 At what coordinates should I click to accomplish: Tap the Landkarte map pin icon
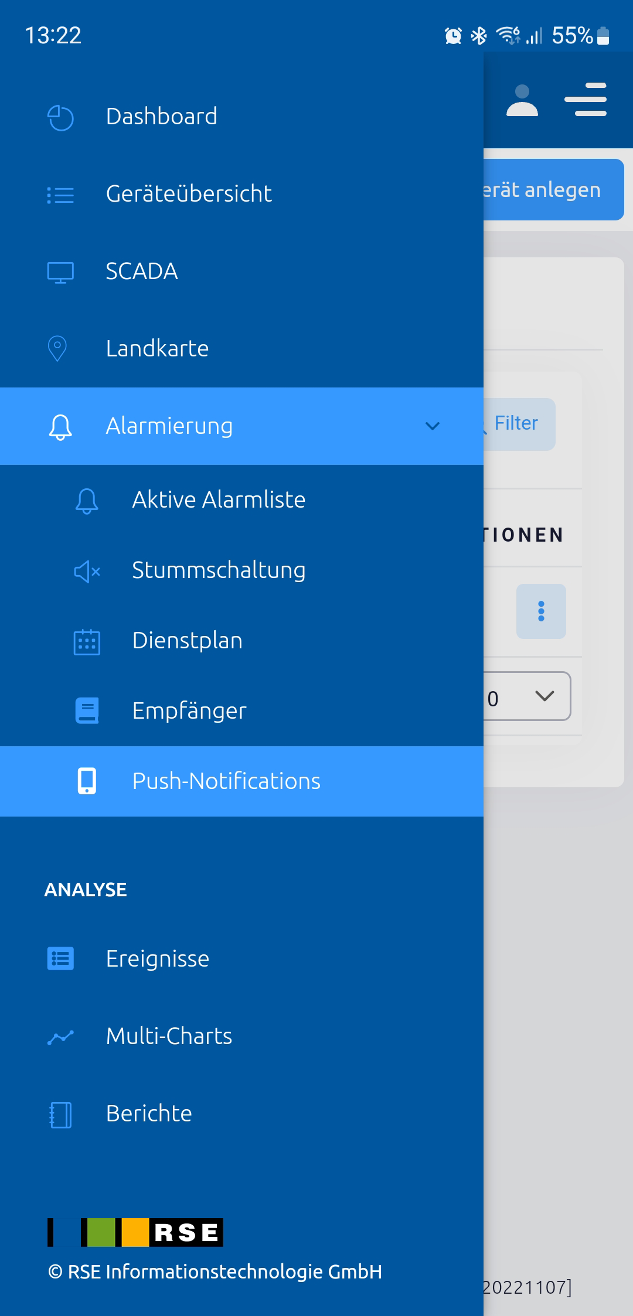[x=57, y=349]
